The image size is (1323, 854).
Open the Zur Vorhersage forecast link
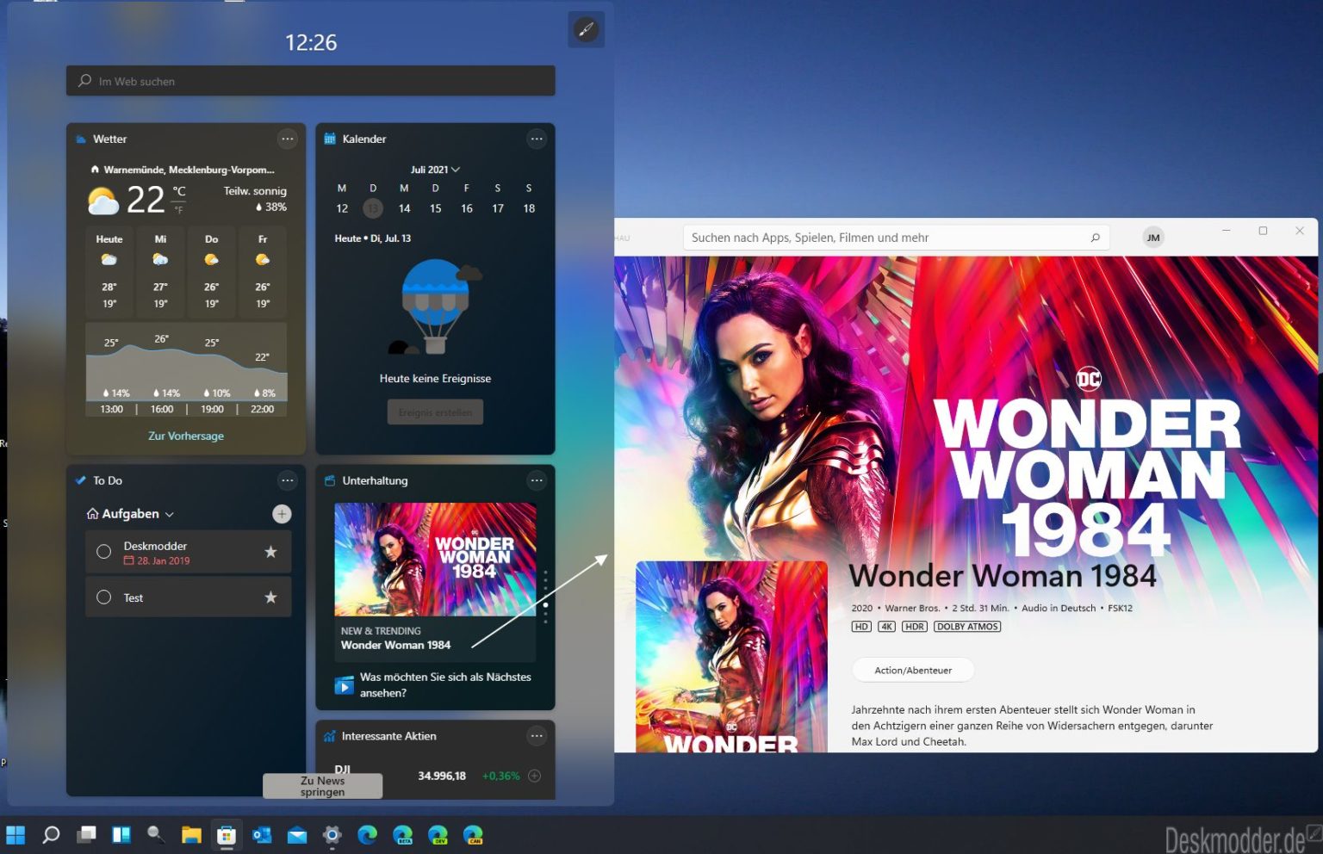pos(185,436)
